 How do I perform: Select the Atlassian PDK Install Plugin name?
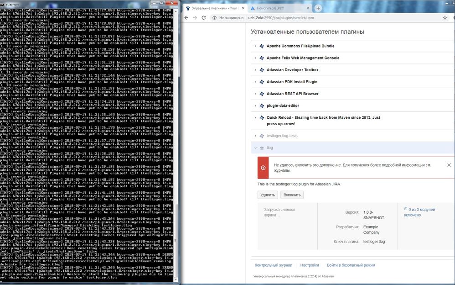tap(292, 82)
